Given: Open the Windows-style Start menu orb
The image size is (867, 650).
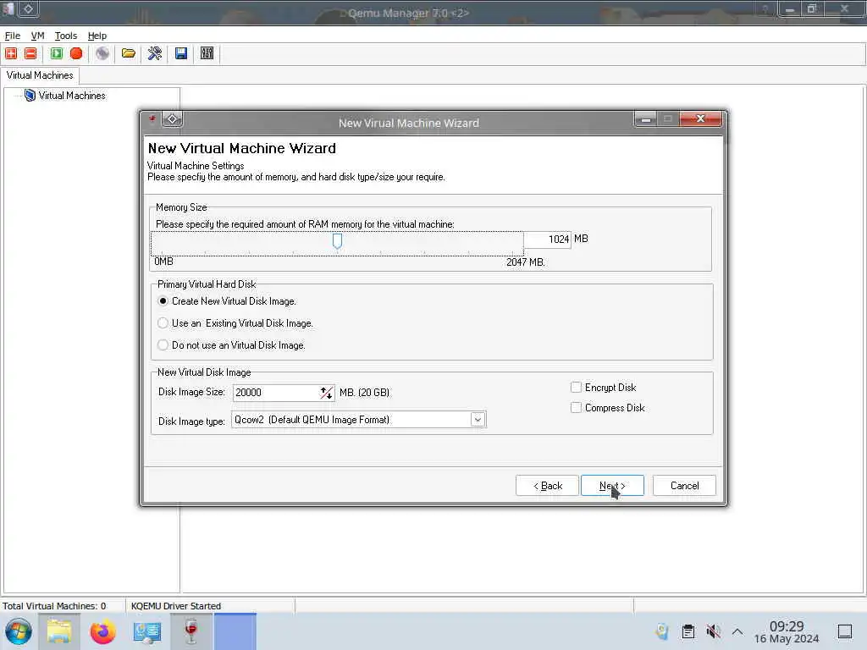Looking at the screenshot, I should click(19, 631).
